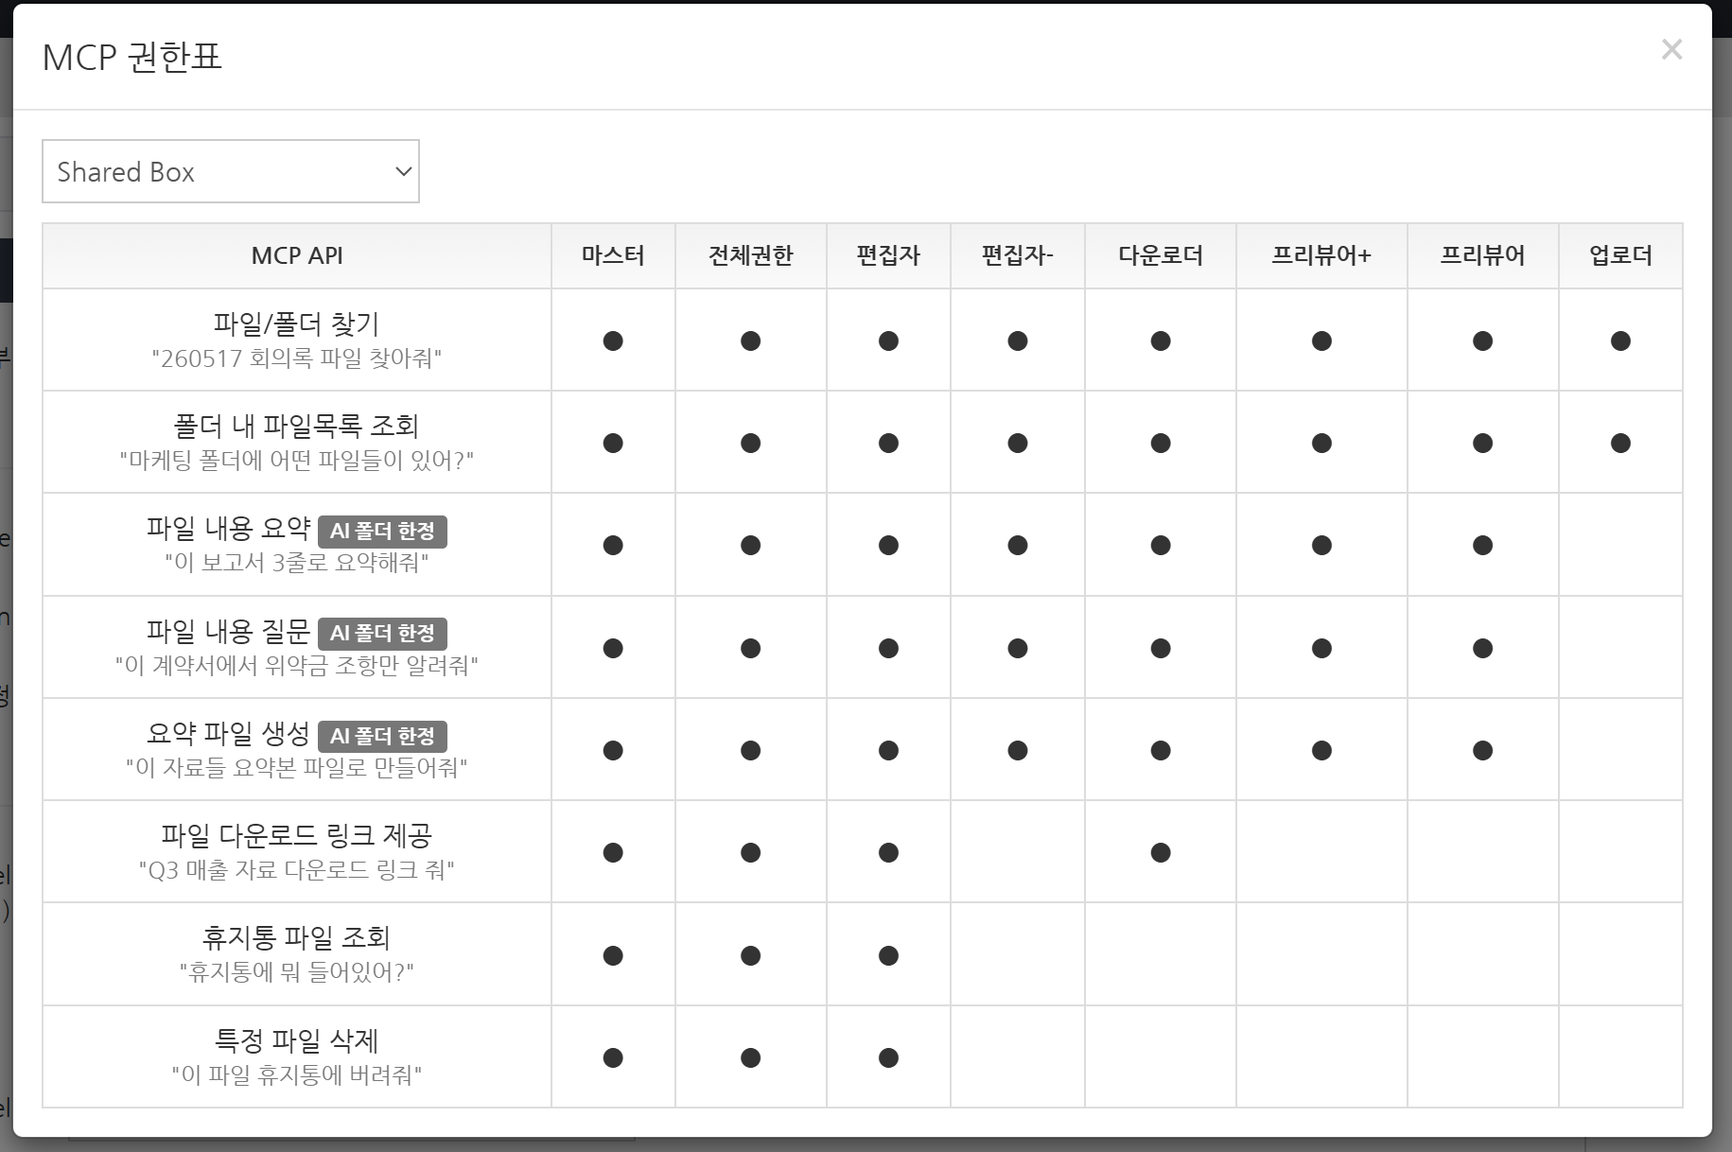The image size is (1732, 1152).
Task: Click the 편집자 dot in 파일 다운로드 링크 제공 row
Action: coord(888,852)
